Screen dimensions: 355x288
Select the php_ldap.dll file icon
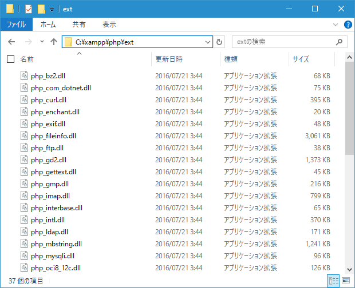coord(24,232)
